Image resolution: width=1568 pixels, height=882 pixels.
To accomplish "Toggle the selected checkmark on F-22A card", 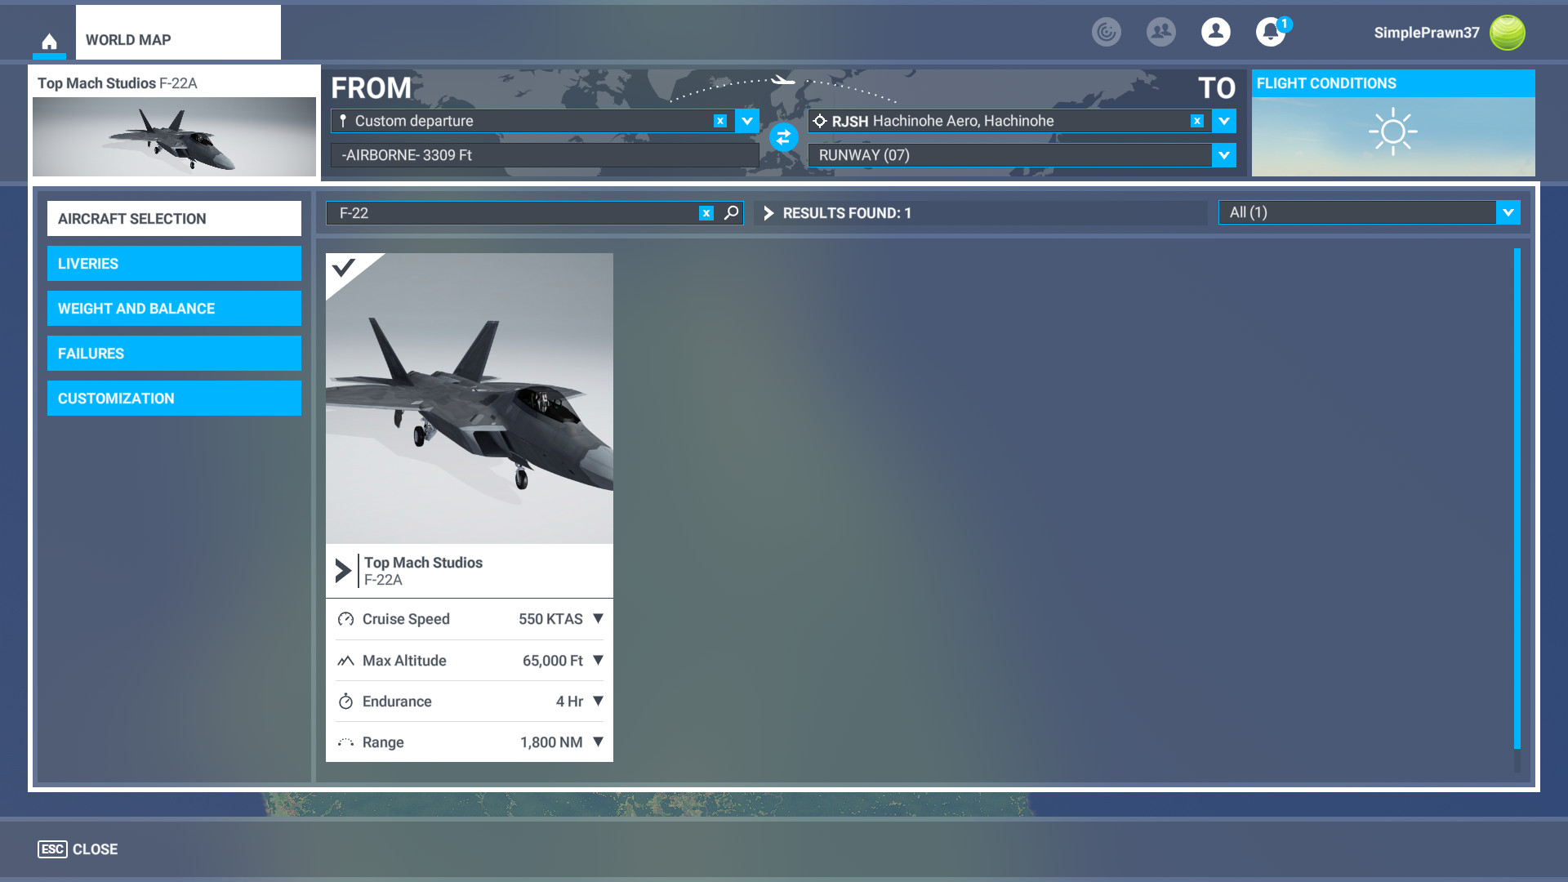I will coord(344,268).
